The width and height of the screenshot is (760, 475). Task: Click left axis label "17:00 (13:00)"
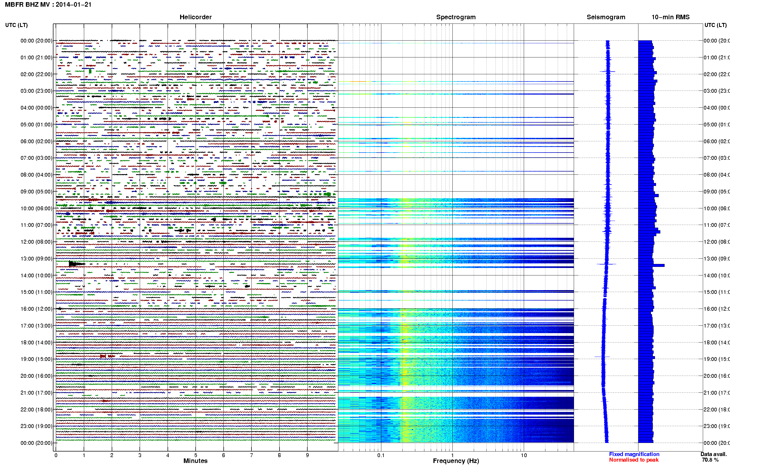[x=36, y=326]
